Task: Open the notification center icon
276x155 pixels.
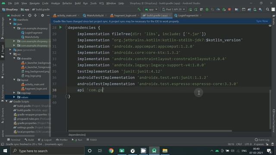Action: pos(269,151)
